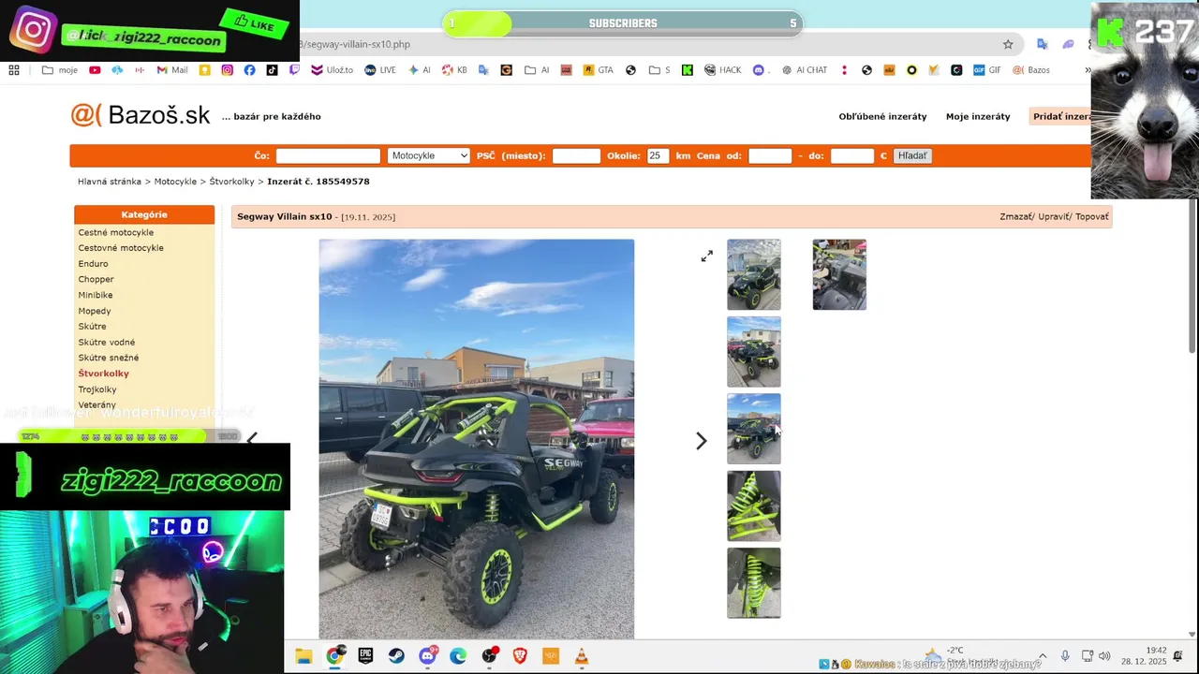Image resolution: width=1199 pixels, height=674 pixels.
Task: Show next photo with right arrow
Action: pos(701,441)
